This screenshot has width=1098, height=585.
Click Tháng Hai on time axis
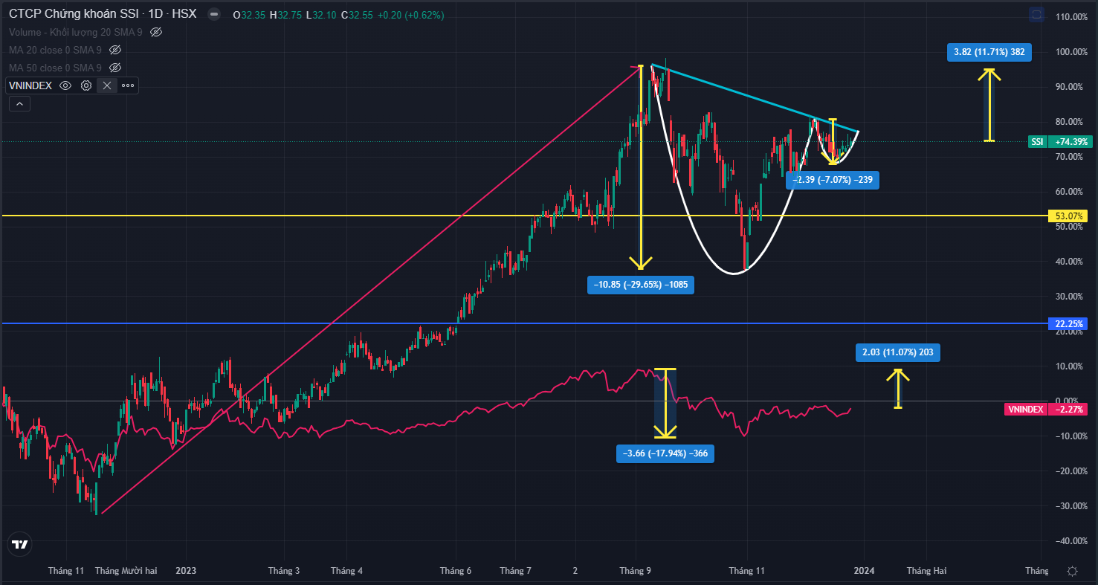tap(926, 571)
